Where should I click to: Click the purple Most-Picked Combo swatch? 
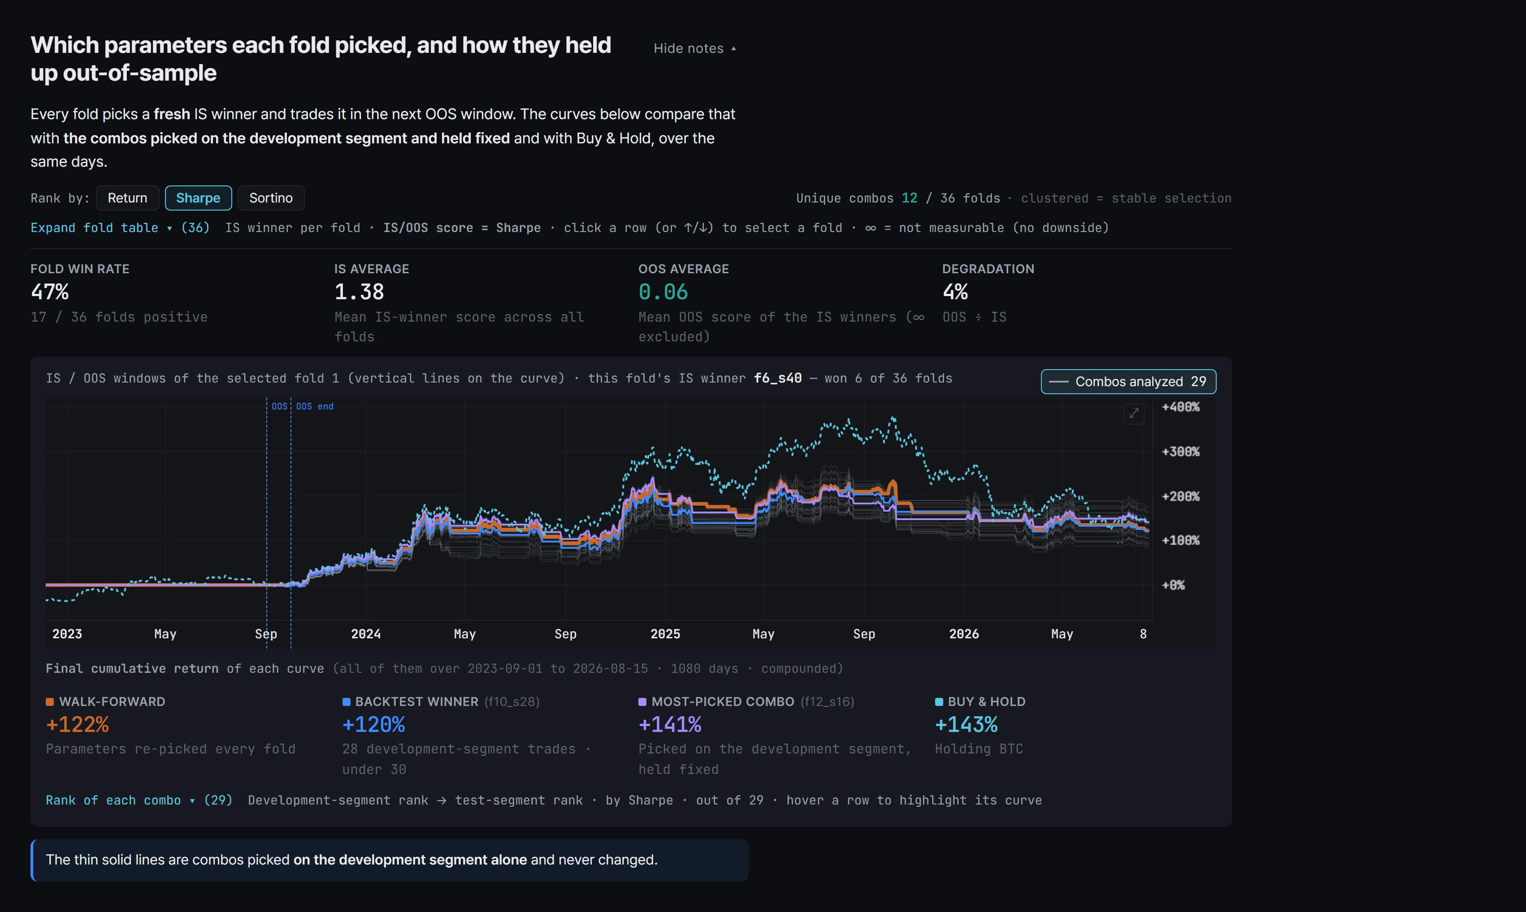click(x=642, y=702)
